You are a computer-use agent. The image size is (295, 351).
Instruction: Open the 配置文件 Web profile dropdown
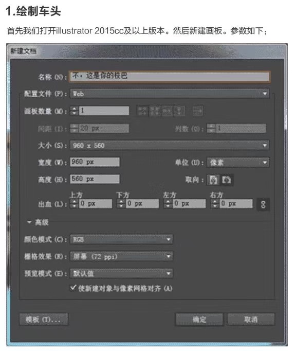click(170, 94)
